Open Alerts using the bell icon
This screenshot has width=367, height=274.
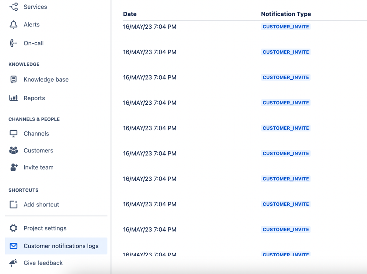(13, 24)
